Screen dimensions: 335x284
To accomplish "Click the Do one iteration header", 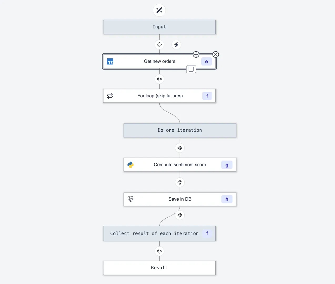I will [x=180, y=130].
